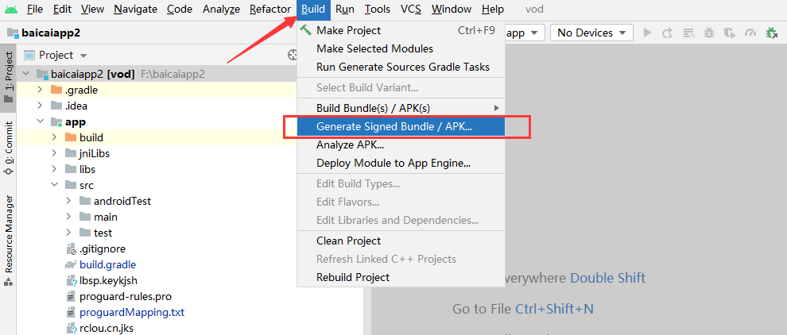Click the baicaiapp2 breadcrumb in navigation bar
The image size is (787, 335).
[x=51, y=33]
